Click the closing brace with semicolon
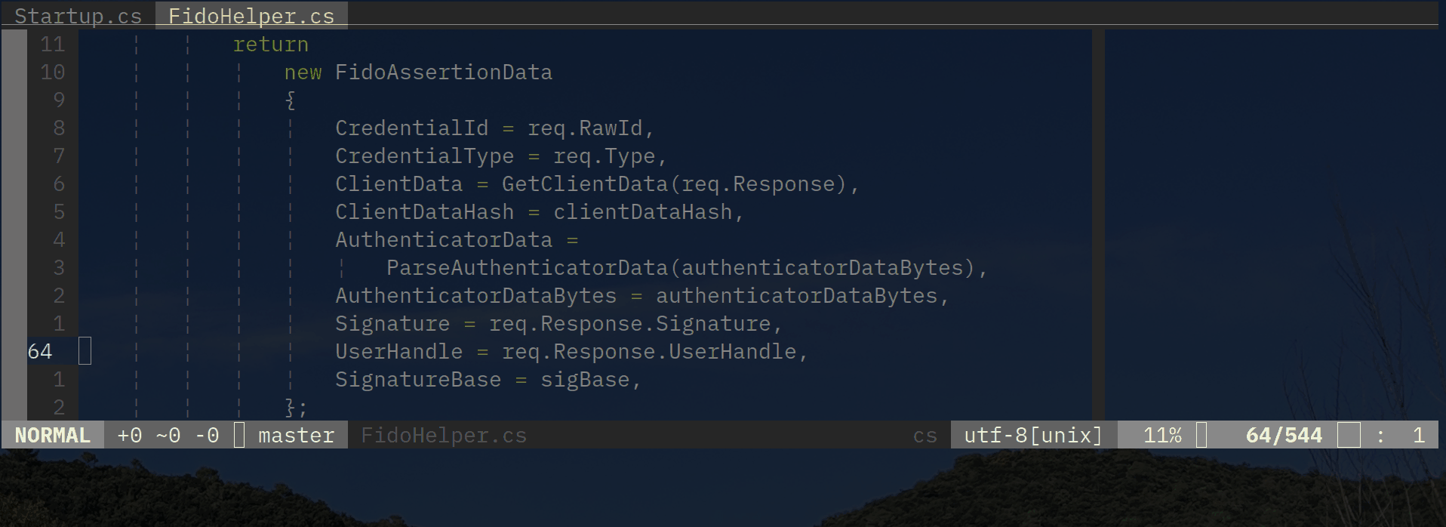This screenshot has width=1446, height=527. pyautogui.click(x=296, y=408)
